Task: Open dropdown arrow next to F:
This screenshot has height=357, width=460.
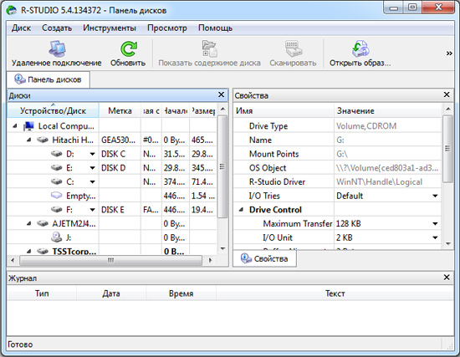Action: coord(92,210)
